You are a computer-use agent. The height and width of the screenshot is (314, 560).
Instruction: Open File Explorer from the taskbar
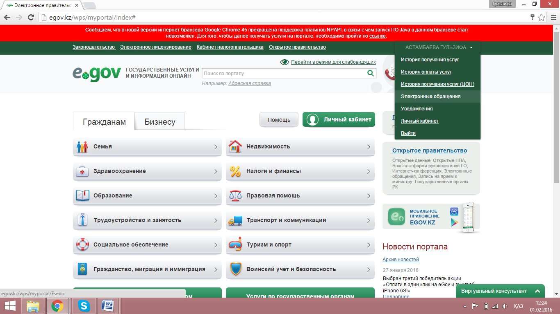coord(33,306)
